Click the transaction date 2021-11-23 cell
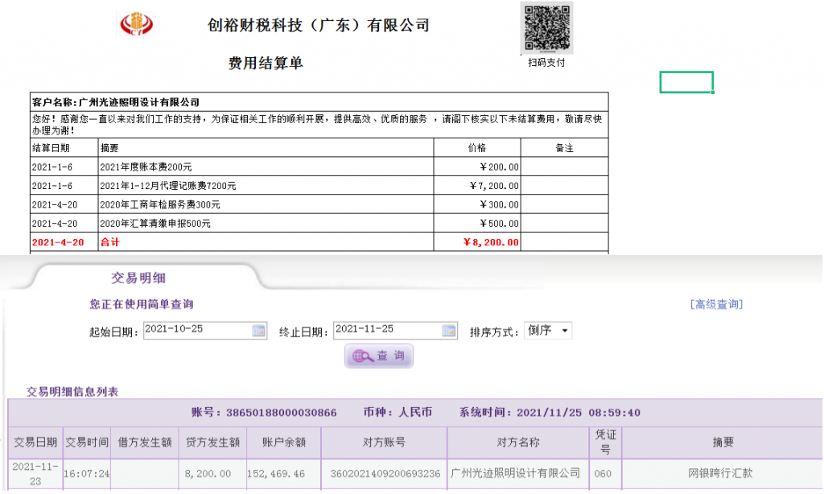This screenshot has width=824, height=494. 35,474
